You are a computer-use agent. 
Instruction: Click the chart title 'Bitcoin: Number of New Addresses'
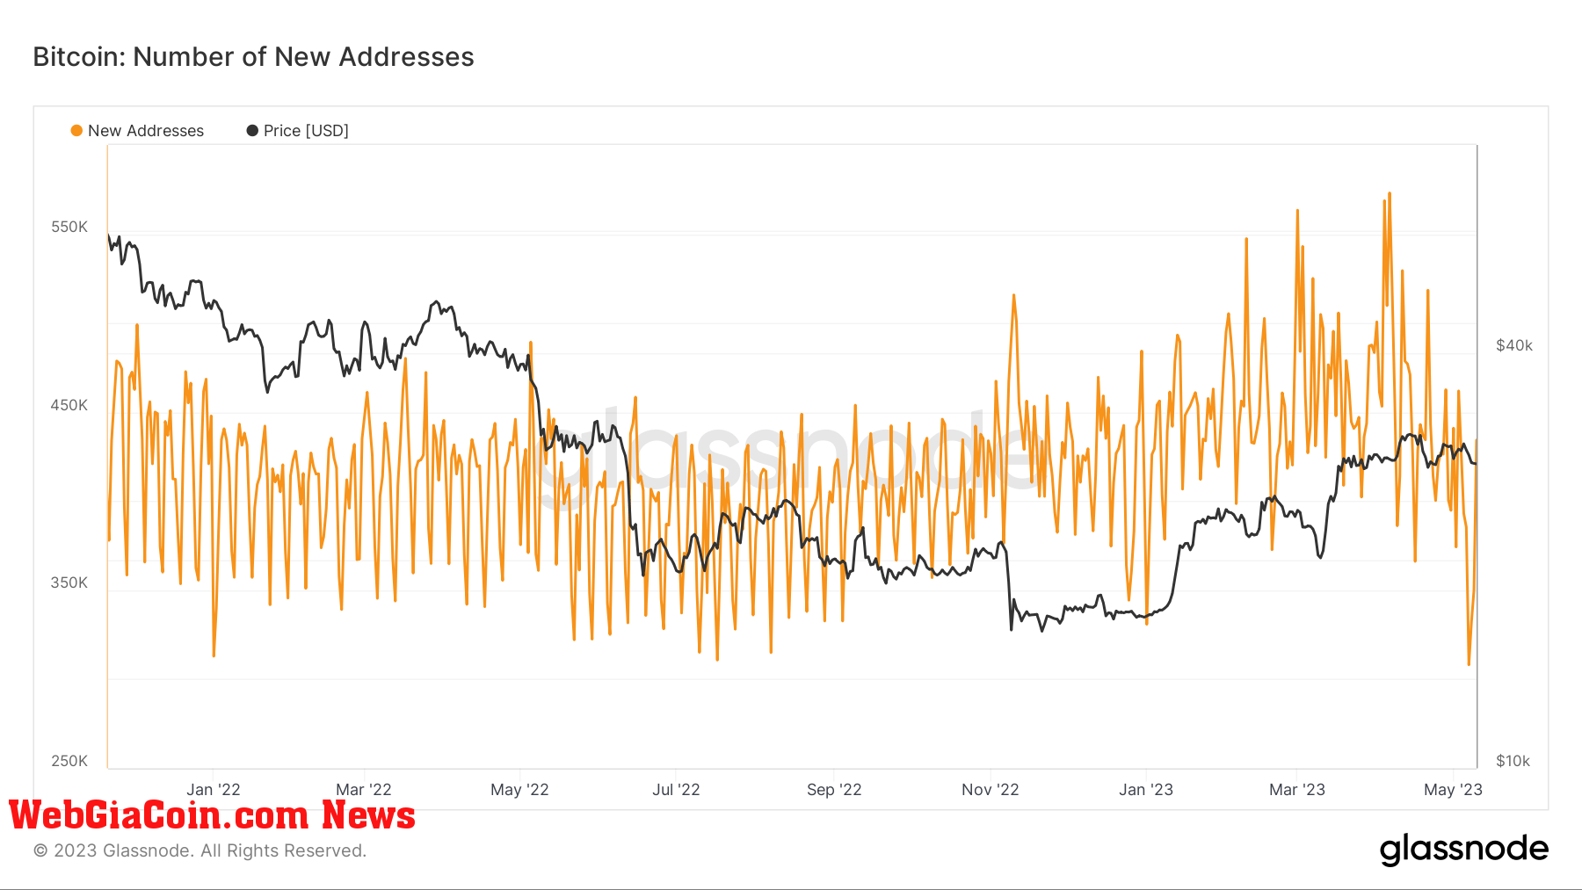click(253, 57)
